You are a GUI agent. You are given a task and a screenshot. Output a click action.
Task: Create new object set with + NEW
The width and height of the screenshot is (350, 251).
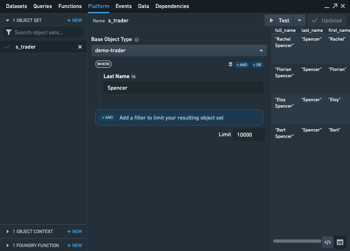point(75,20)
